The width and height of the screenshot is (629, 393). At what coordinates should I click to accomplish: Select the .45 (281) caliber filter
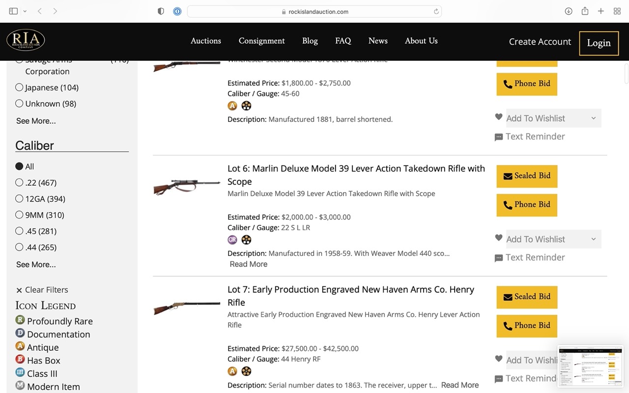(19, 231)
